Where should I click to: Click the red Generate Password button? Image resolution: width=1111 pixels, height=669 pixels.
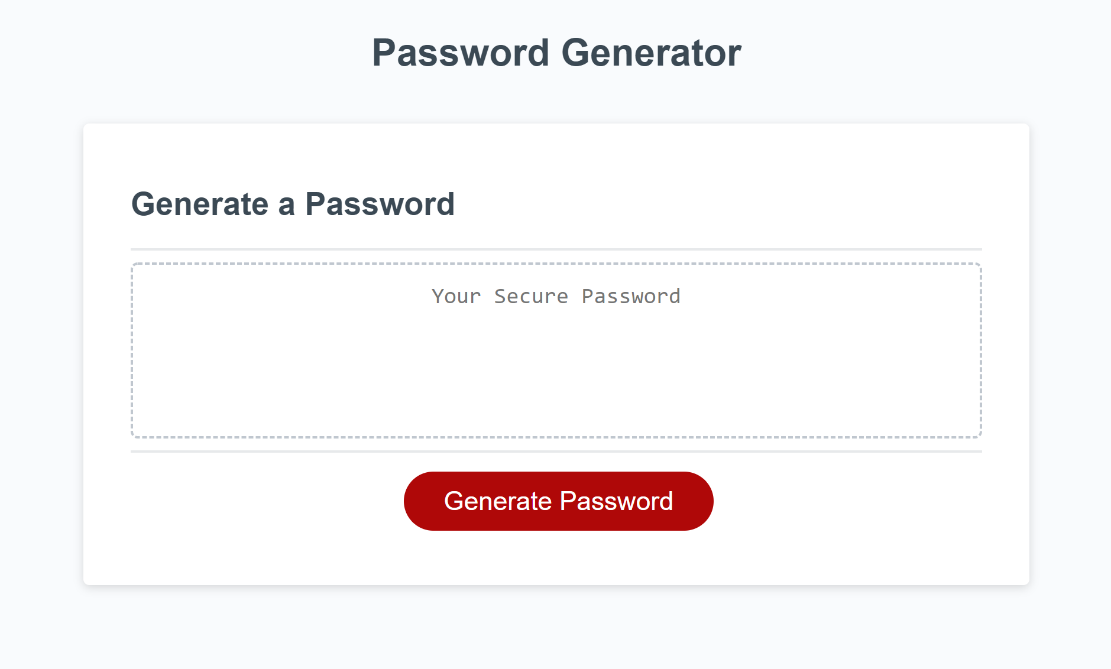558,501
